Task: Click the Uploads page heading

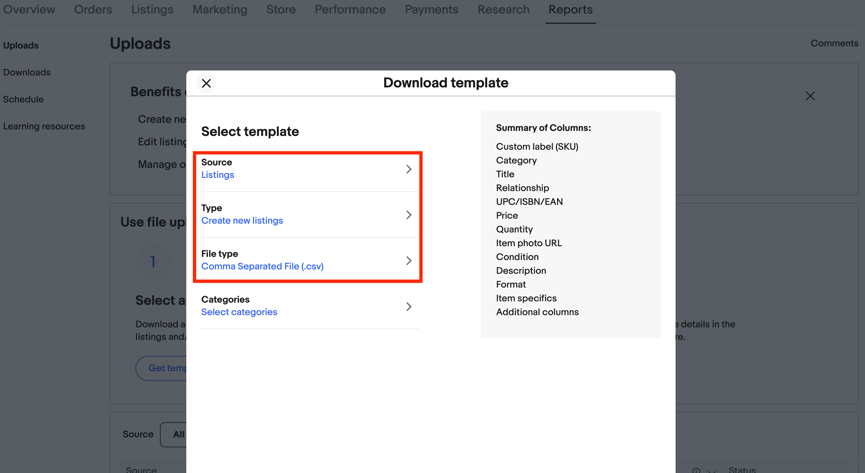Action: tap(141, 44)
